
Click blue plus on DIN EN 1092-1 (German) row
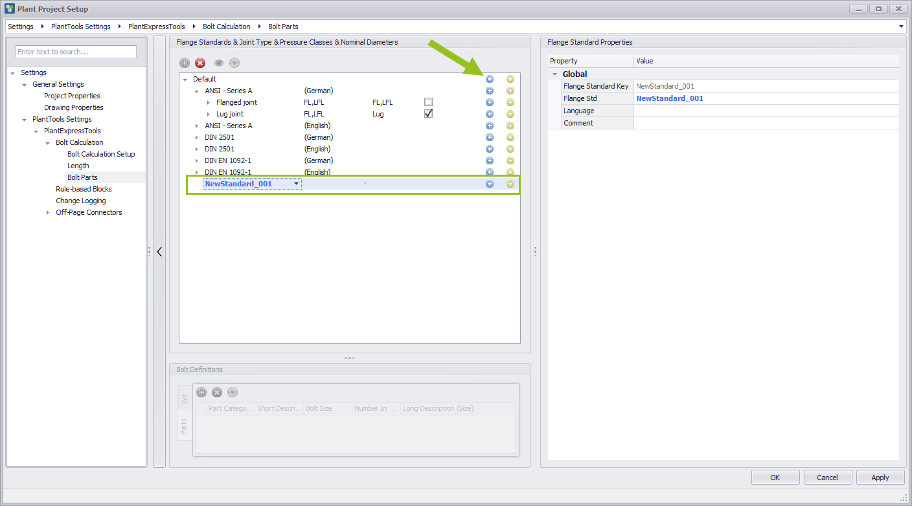tap(490, 160)
